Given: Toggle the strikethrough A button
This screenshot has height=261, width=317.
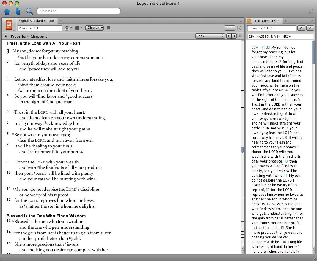Looking at the screenshot, I should click(310, 28).
